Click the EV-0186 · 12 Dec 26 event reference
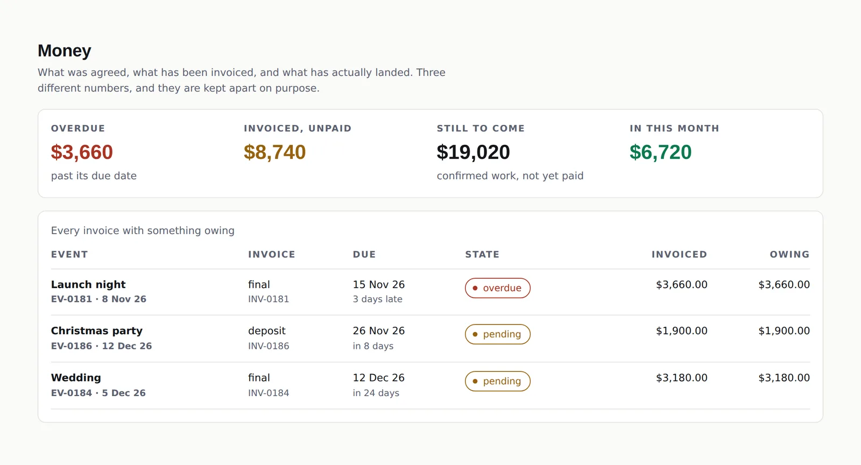Viewport: 861px width, 465px height. [102, 346]
